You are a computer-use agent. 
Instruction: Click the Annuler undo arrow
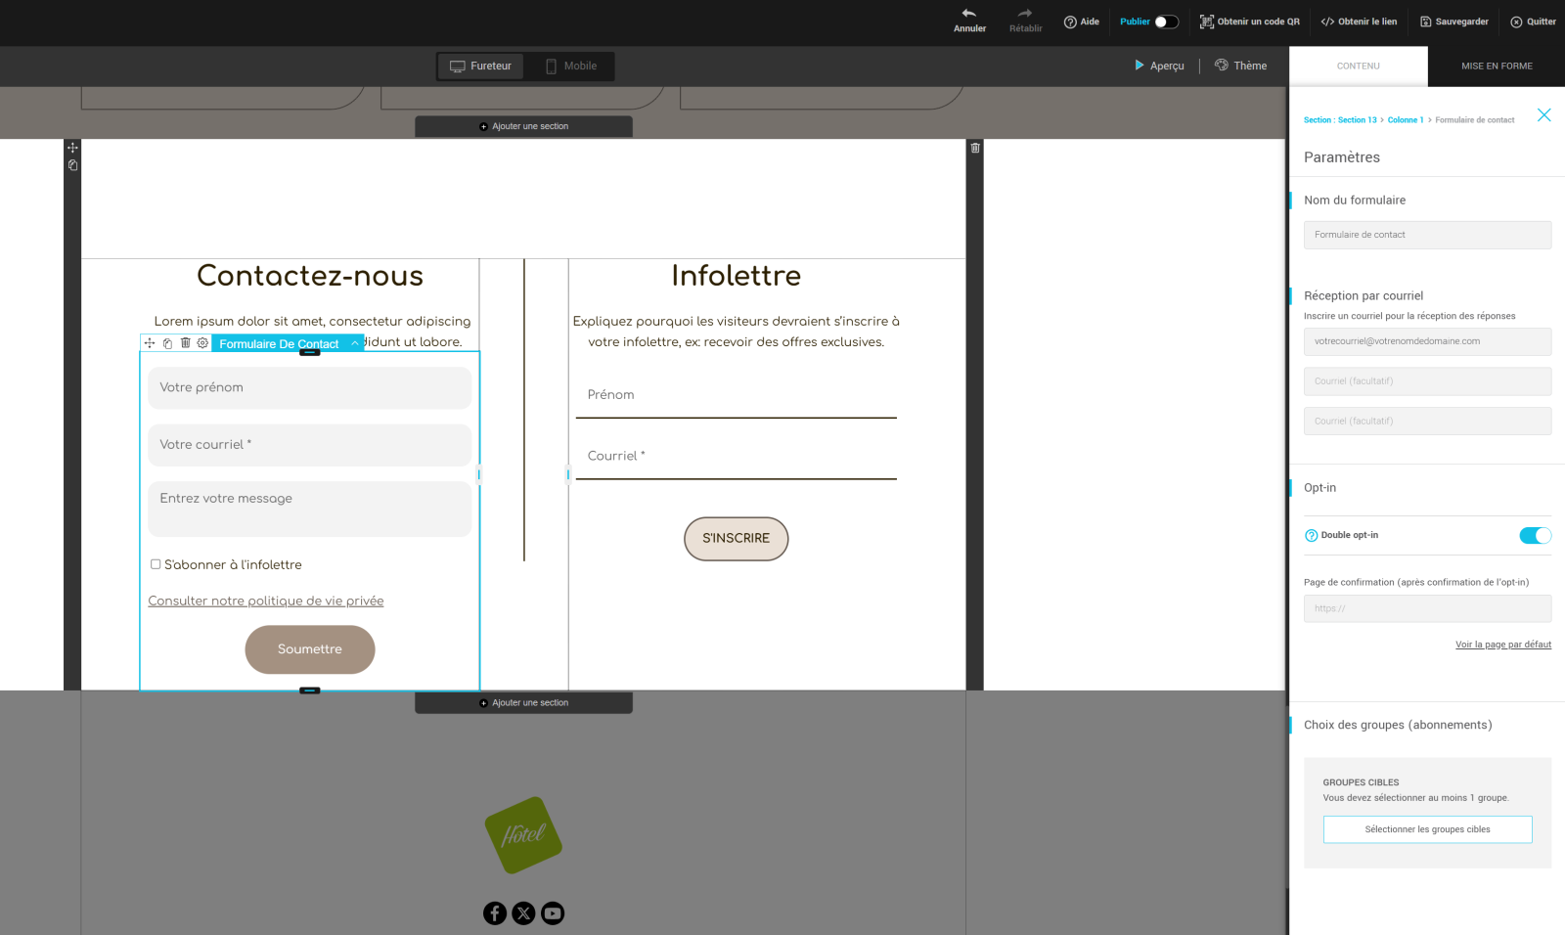[x=968, y=14]
